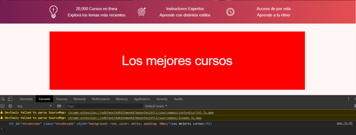
Task: Open the contentscript.js.map link
Action: pyautogui.click(x=141, y=112)
